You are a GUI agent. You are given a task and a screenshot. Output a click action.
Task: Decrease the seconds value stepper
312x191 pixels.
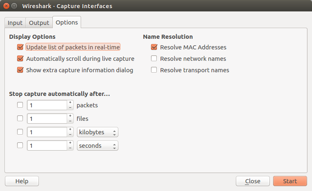[70, 148]
